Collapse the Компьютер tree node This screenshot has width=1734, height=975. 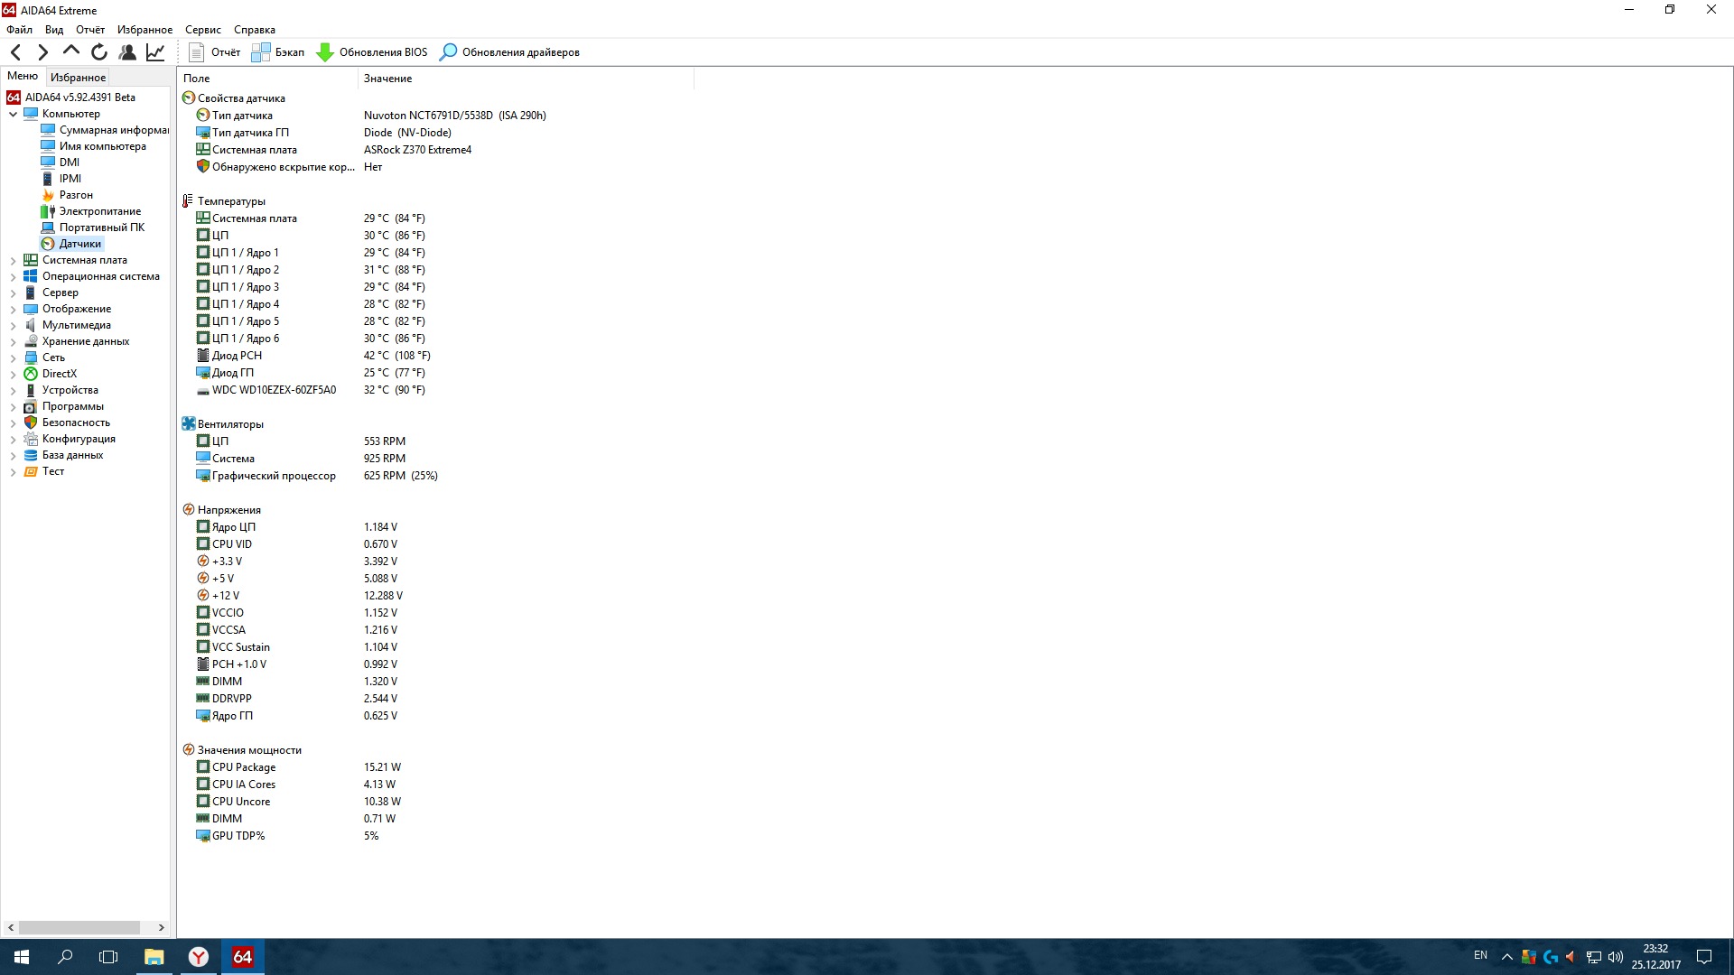click(x=13, y=114)
